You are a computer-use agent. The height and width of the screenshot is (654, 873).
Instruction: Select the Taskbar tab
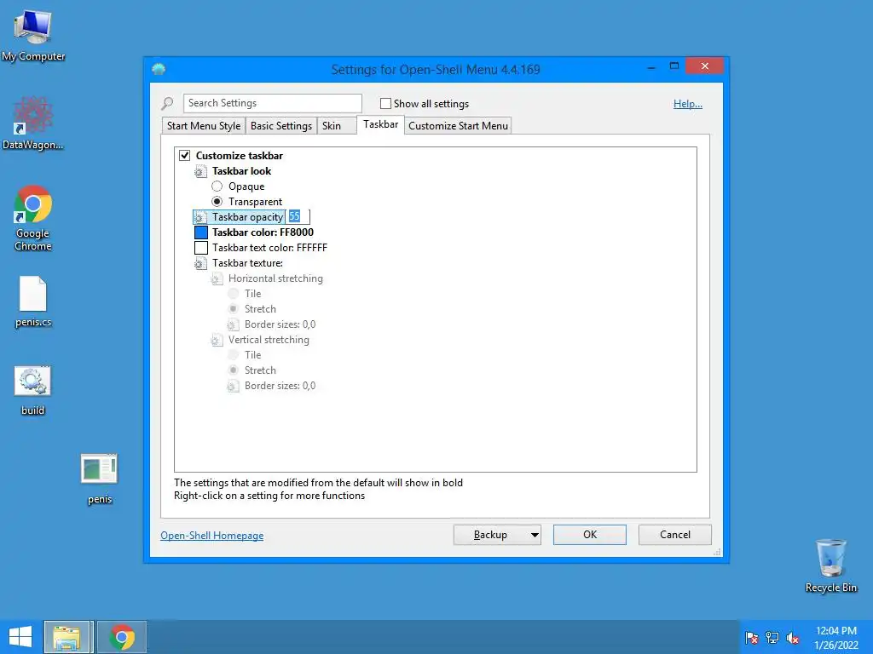pyautogui.click(x=381, y=124)
